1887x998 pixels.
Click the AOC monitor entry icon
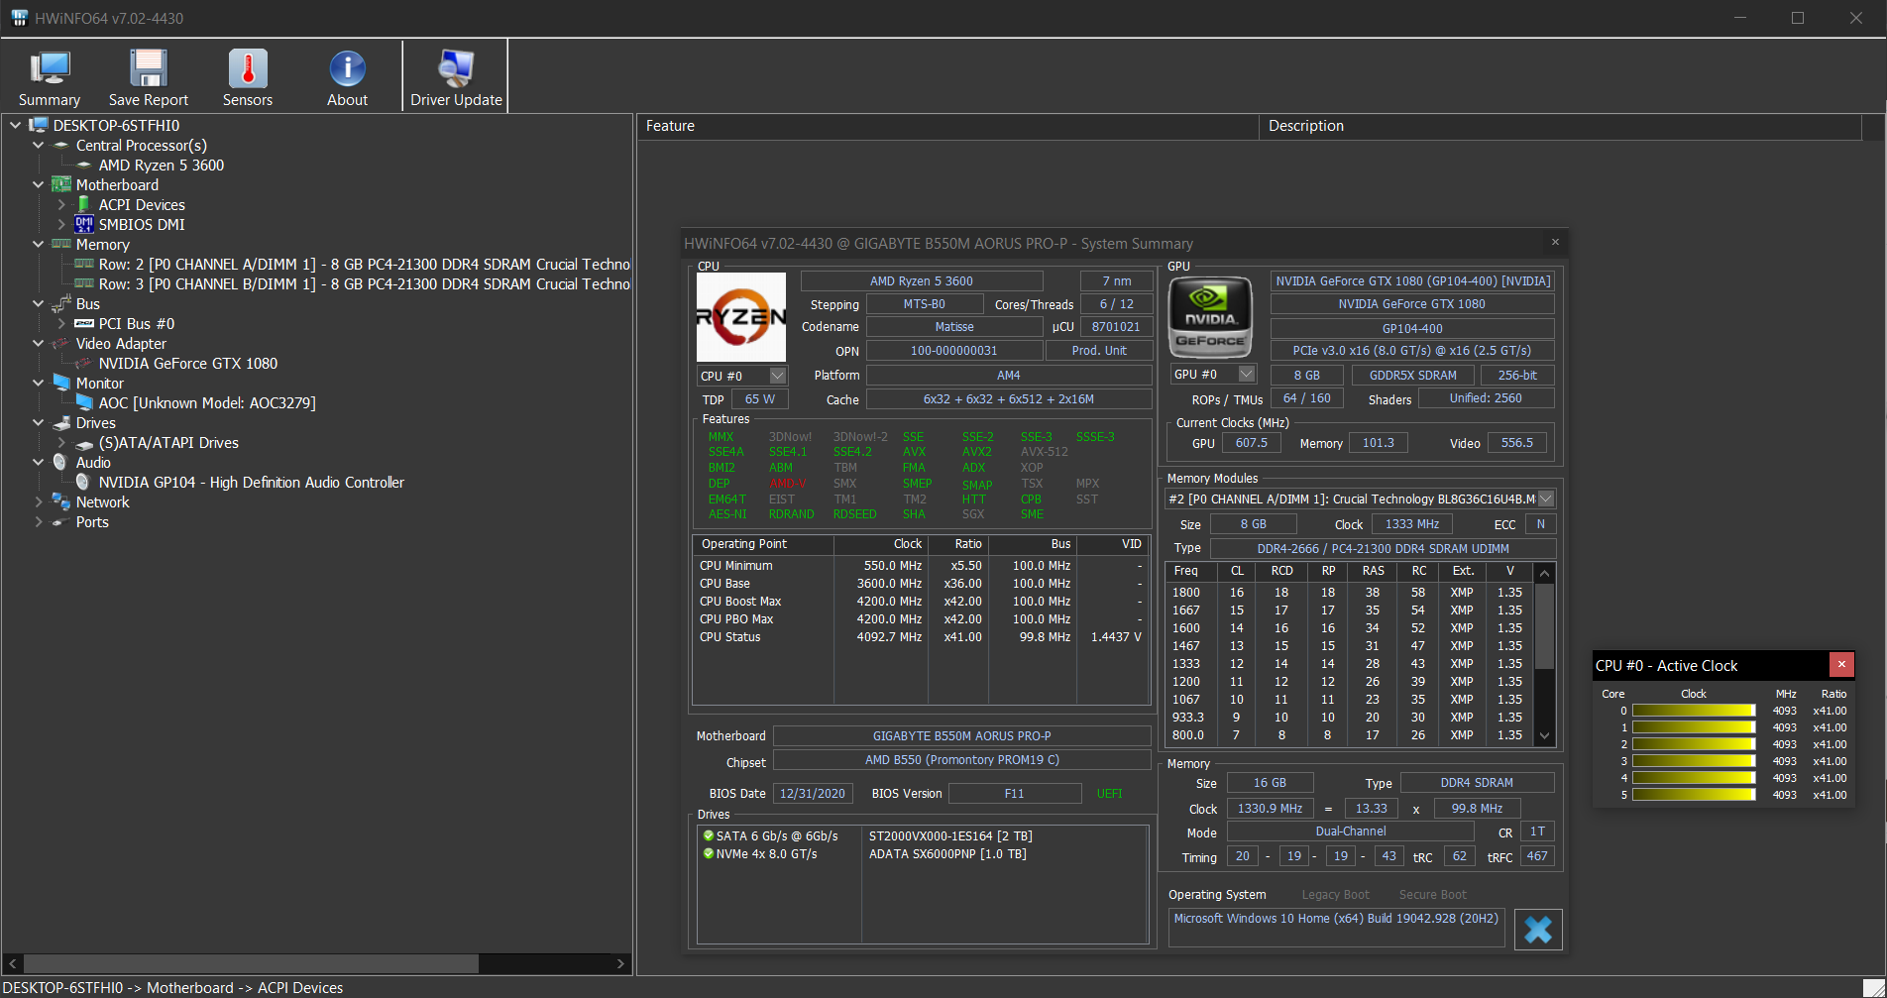(84, 402)
